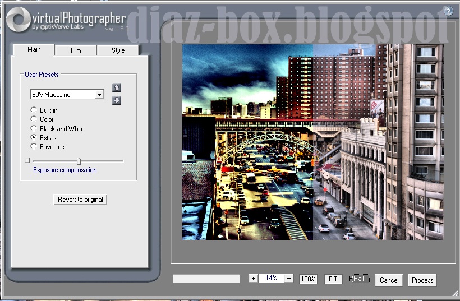Click the Process button
Screen dimensions: 460x301
click(422, 280)
